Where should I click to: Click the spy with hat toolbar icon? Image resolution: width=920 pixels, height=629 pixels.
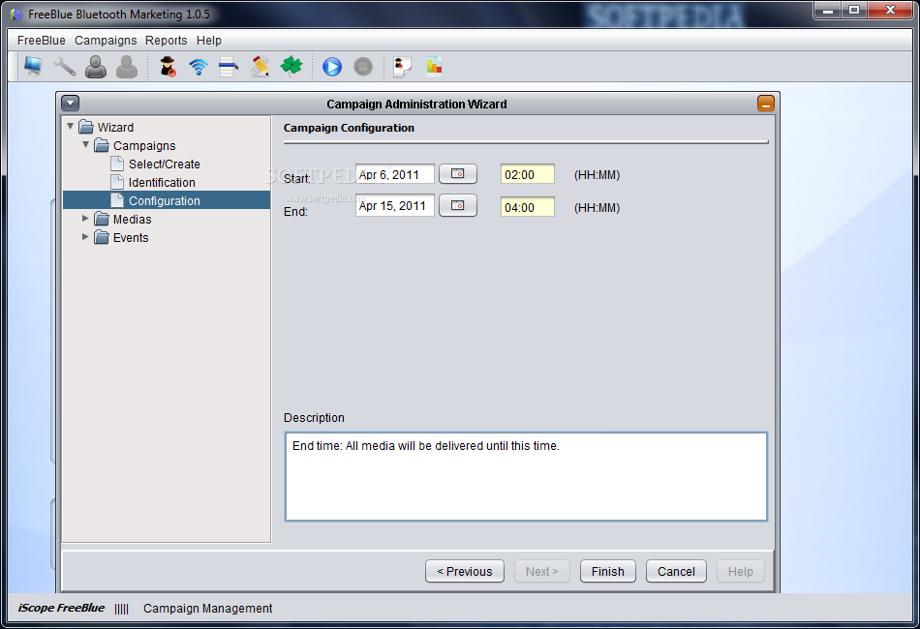[x=168, y=66]
